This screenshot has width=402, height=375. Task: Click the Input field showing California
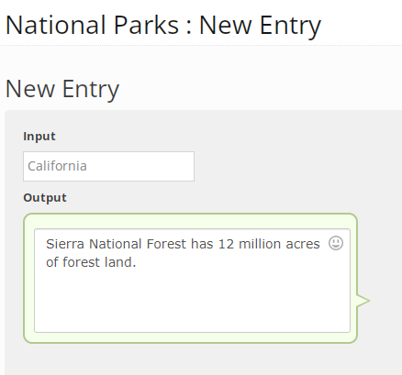click(x=108, y=166)
